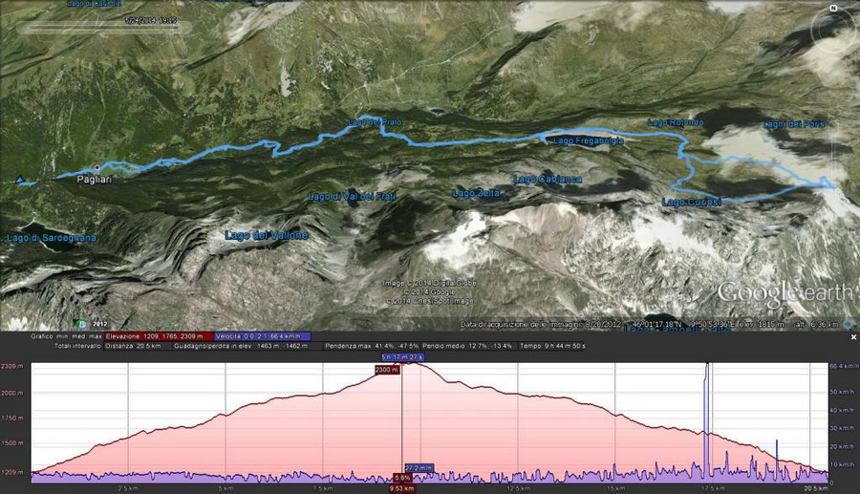Click the Lago Fregabolgia map label

pos(589,140)
